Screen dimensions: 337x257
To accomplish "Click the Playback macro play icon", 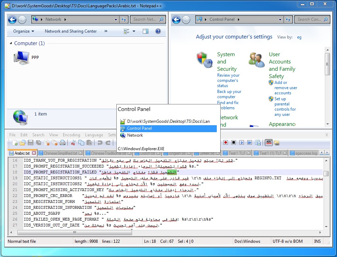I will [241, 143].
